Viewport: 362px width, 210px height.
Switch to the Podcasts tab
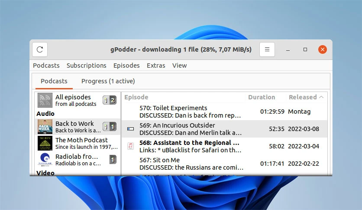click(x=54, y=81)
